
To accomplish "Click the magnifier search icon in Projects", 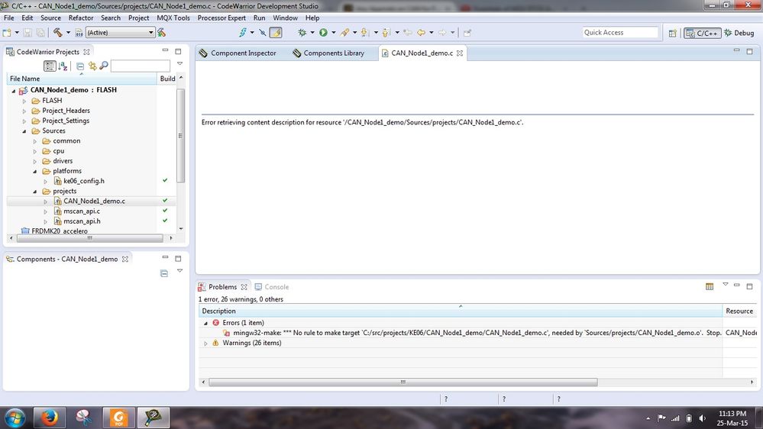I will point(104,66).
